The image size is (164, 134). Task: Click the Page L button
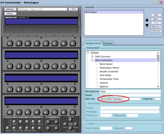pyautogui.click(x=65, y=124)
